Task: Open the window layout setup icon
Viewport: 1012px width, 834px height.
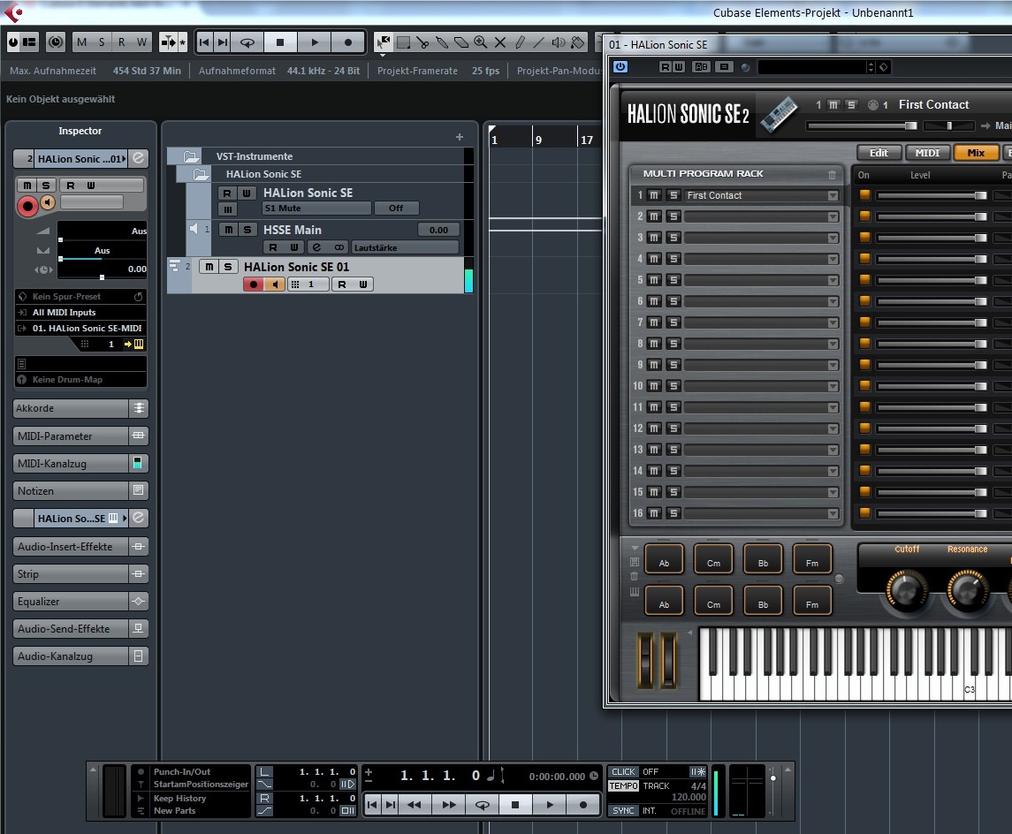Action: 30,42
